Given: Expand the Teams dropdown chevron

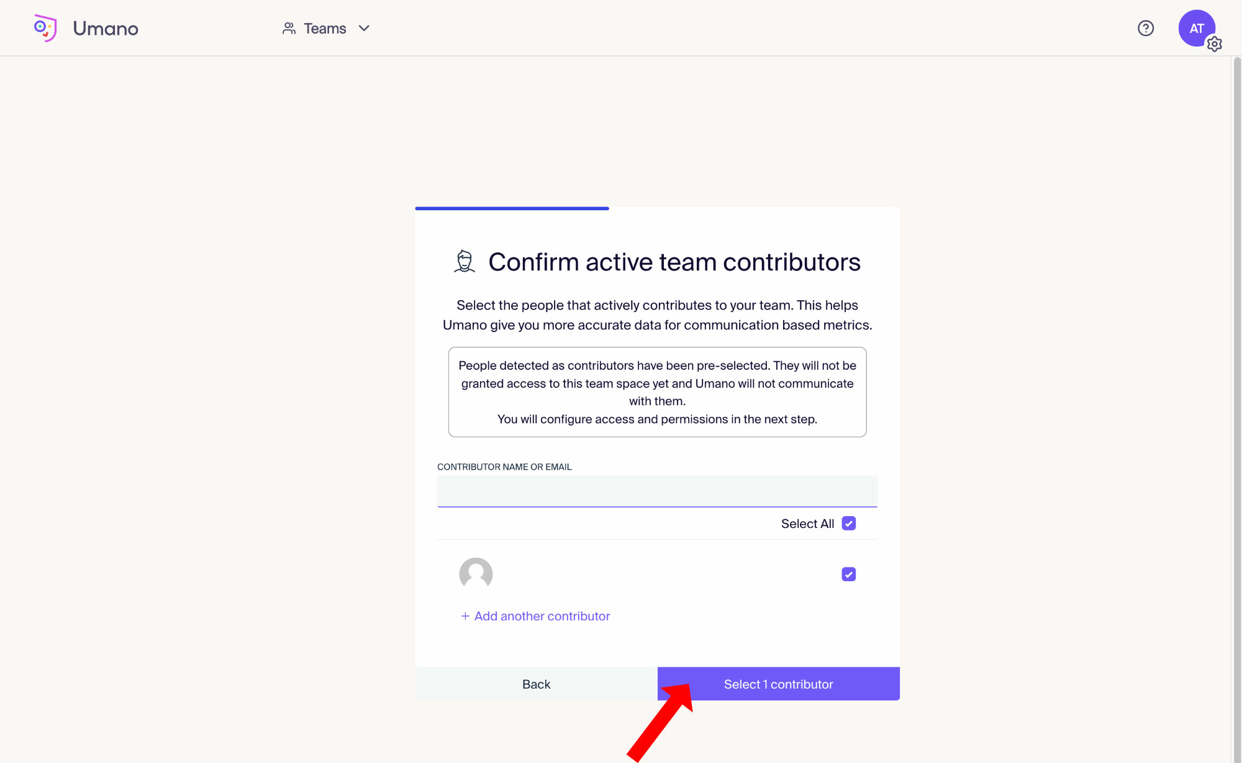Looking at the screenshot, I should (365, 29).
